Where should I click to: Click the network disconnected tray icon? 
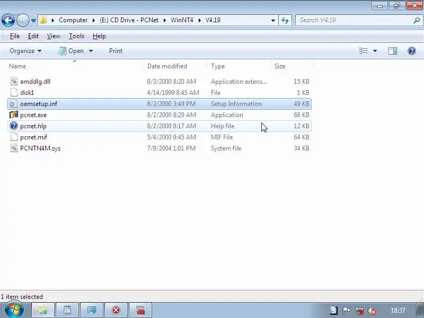click(359, 311)
